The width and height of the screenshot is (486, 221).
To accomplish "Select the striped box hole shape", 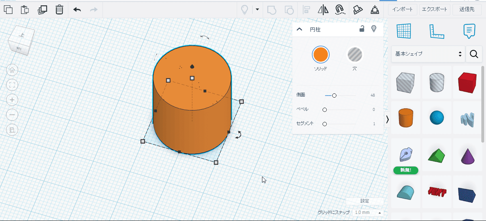I will click(406, 82).
